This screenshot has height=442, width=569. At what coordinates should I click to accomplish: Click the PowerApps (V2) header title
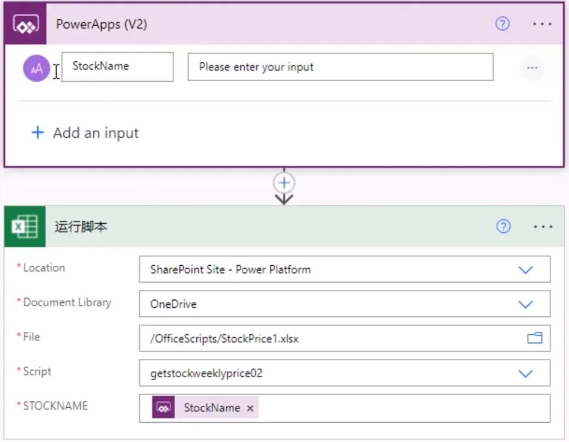coord(101,24)
